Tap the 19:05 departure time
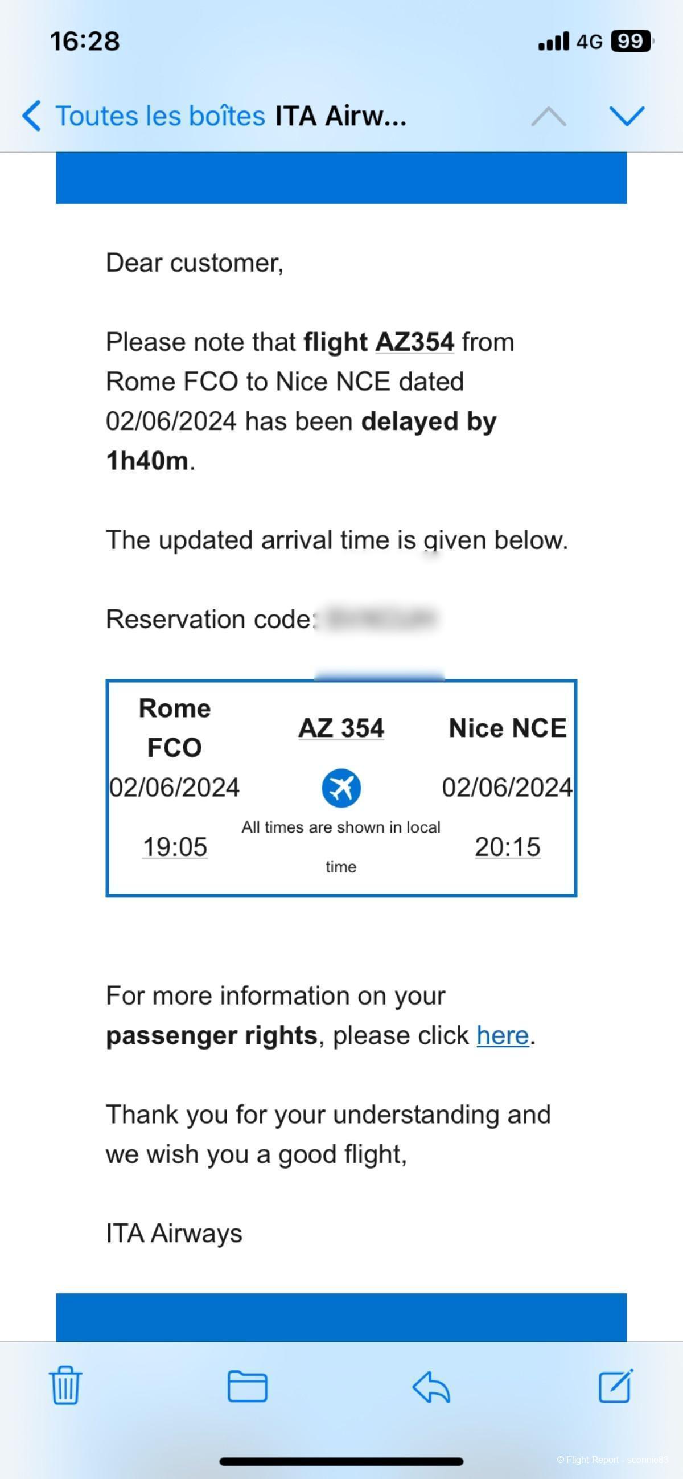Viewport: 683px width, 1479px height. click(x=175, y=847)
